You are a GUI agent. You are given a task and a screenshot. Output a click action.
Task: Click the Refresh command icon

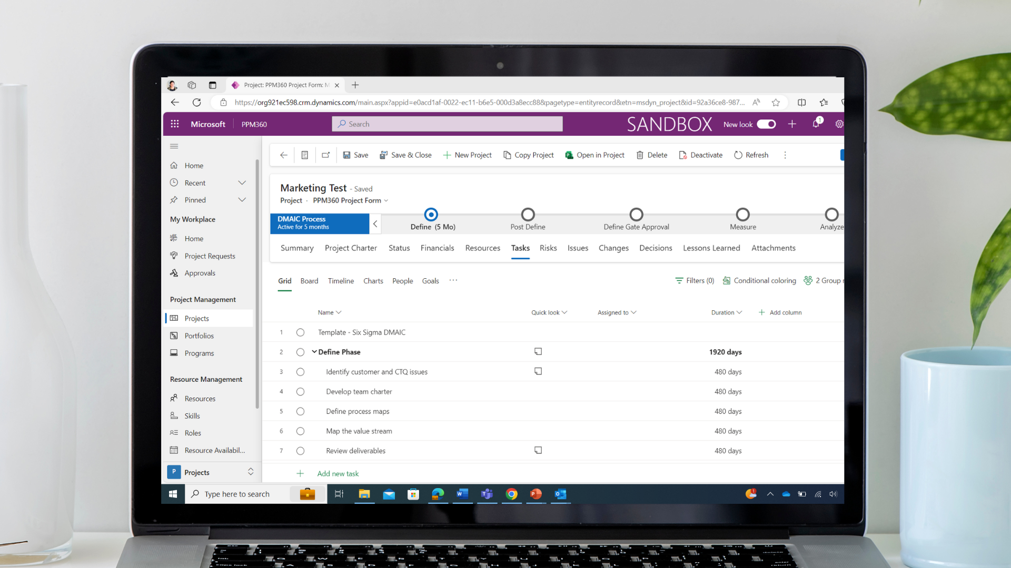point(738,155)
